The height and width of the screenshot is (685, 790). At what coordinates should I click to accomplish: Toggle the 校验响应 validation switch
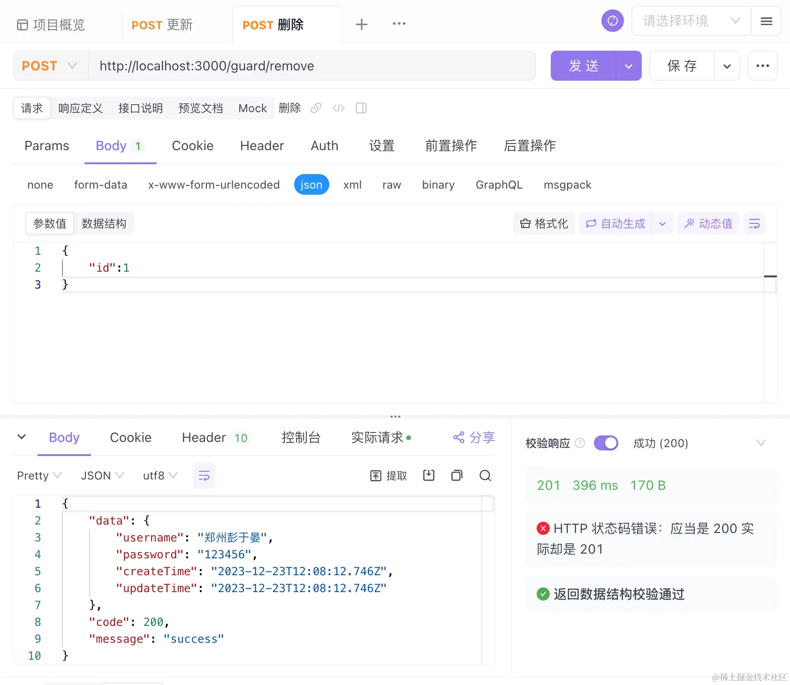(606, 443)
